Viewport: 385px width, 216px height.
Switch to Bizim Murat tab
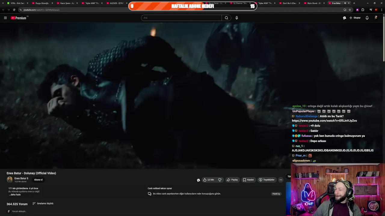(313, 3)
